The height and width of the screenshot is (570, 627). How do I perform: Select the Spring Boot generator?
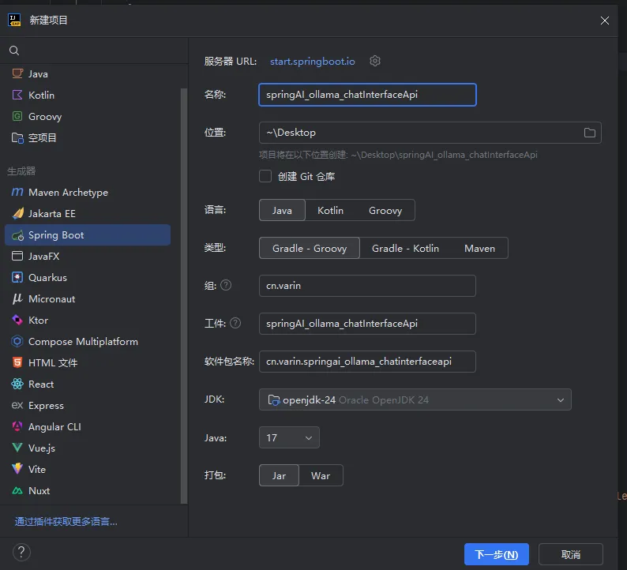[88, 235]
